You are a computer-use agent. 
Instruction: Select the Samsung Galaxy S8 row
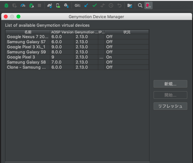[x=77, y=62]
